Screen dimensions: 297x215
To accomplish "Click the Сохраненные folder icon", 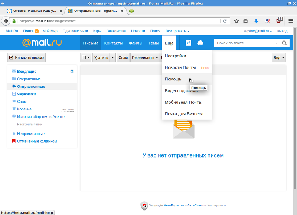I will (14, 79).
